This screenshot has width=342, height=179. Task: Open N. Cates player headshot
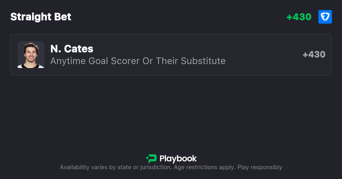click(31, 55)
